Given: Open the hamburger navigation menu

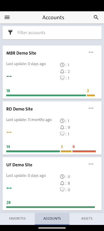Looking at the screenshot, I should click(x=7, y=17).
